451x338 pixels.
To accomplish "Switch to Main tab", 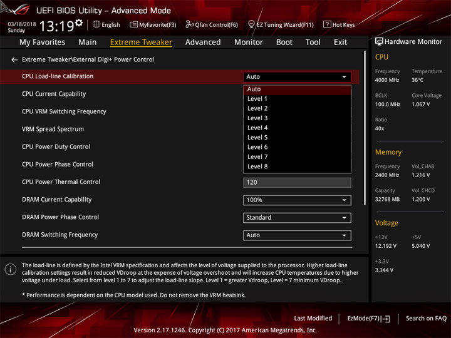I will coord(88,43).
